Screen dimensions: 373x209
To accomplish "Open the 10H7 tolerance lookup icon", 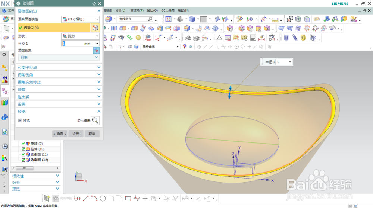I will click(x=272, y=38).
